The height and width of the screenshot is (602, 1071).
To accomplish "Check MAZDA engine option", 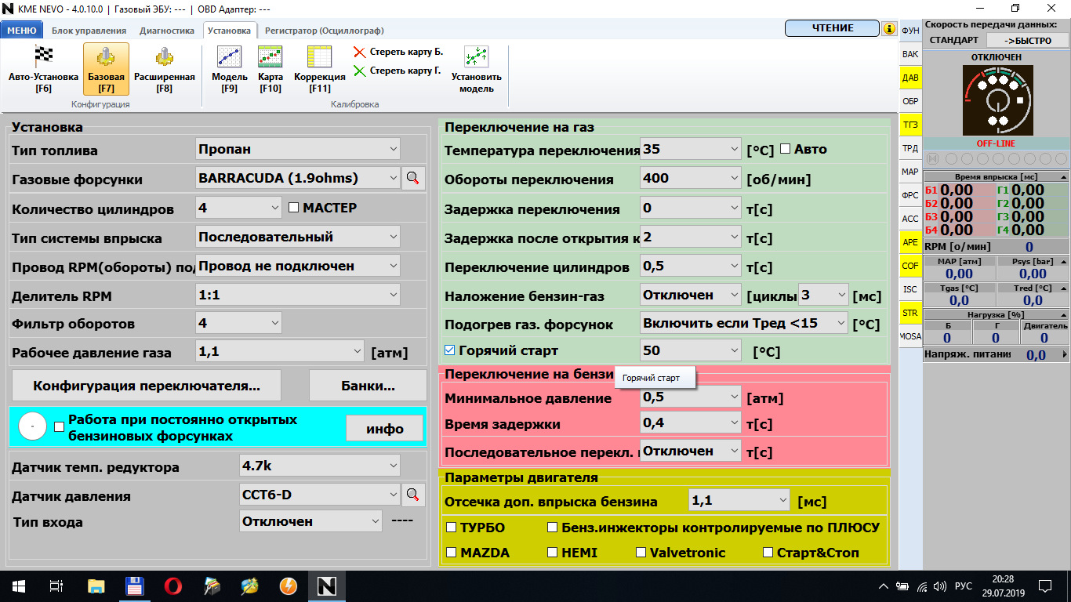I will [x=451, y=553].
